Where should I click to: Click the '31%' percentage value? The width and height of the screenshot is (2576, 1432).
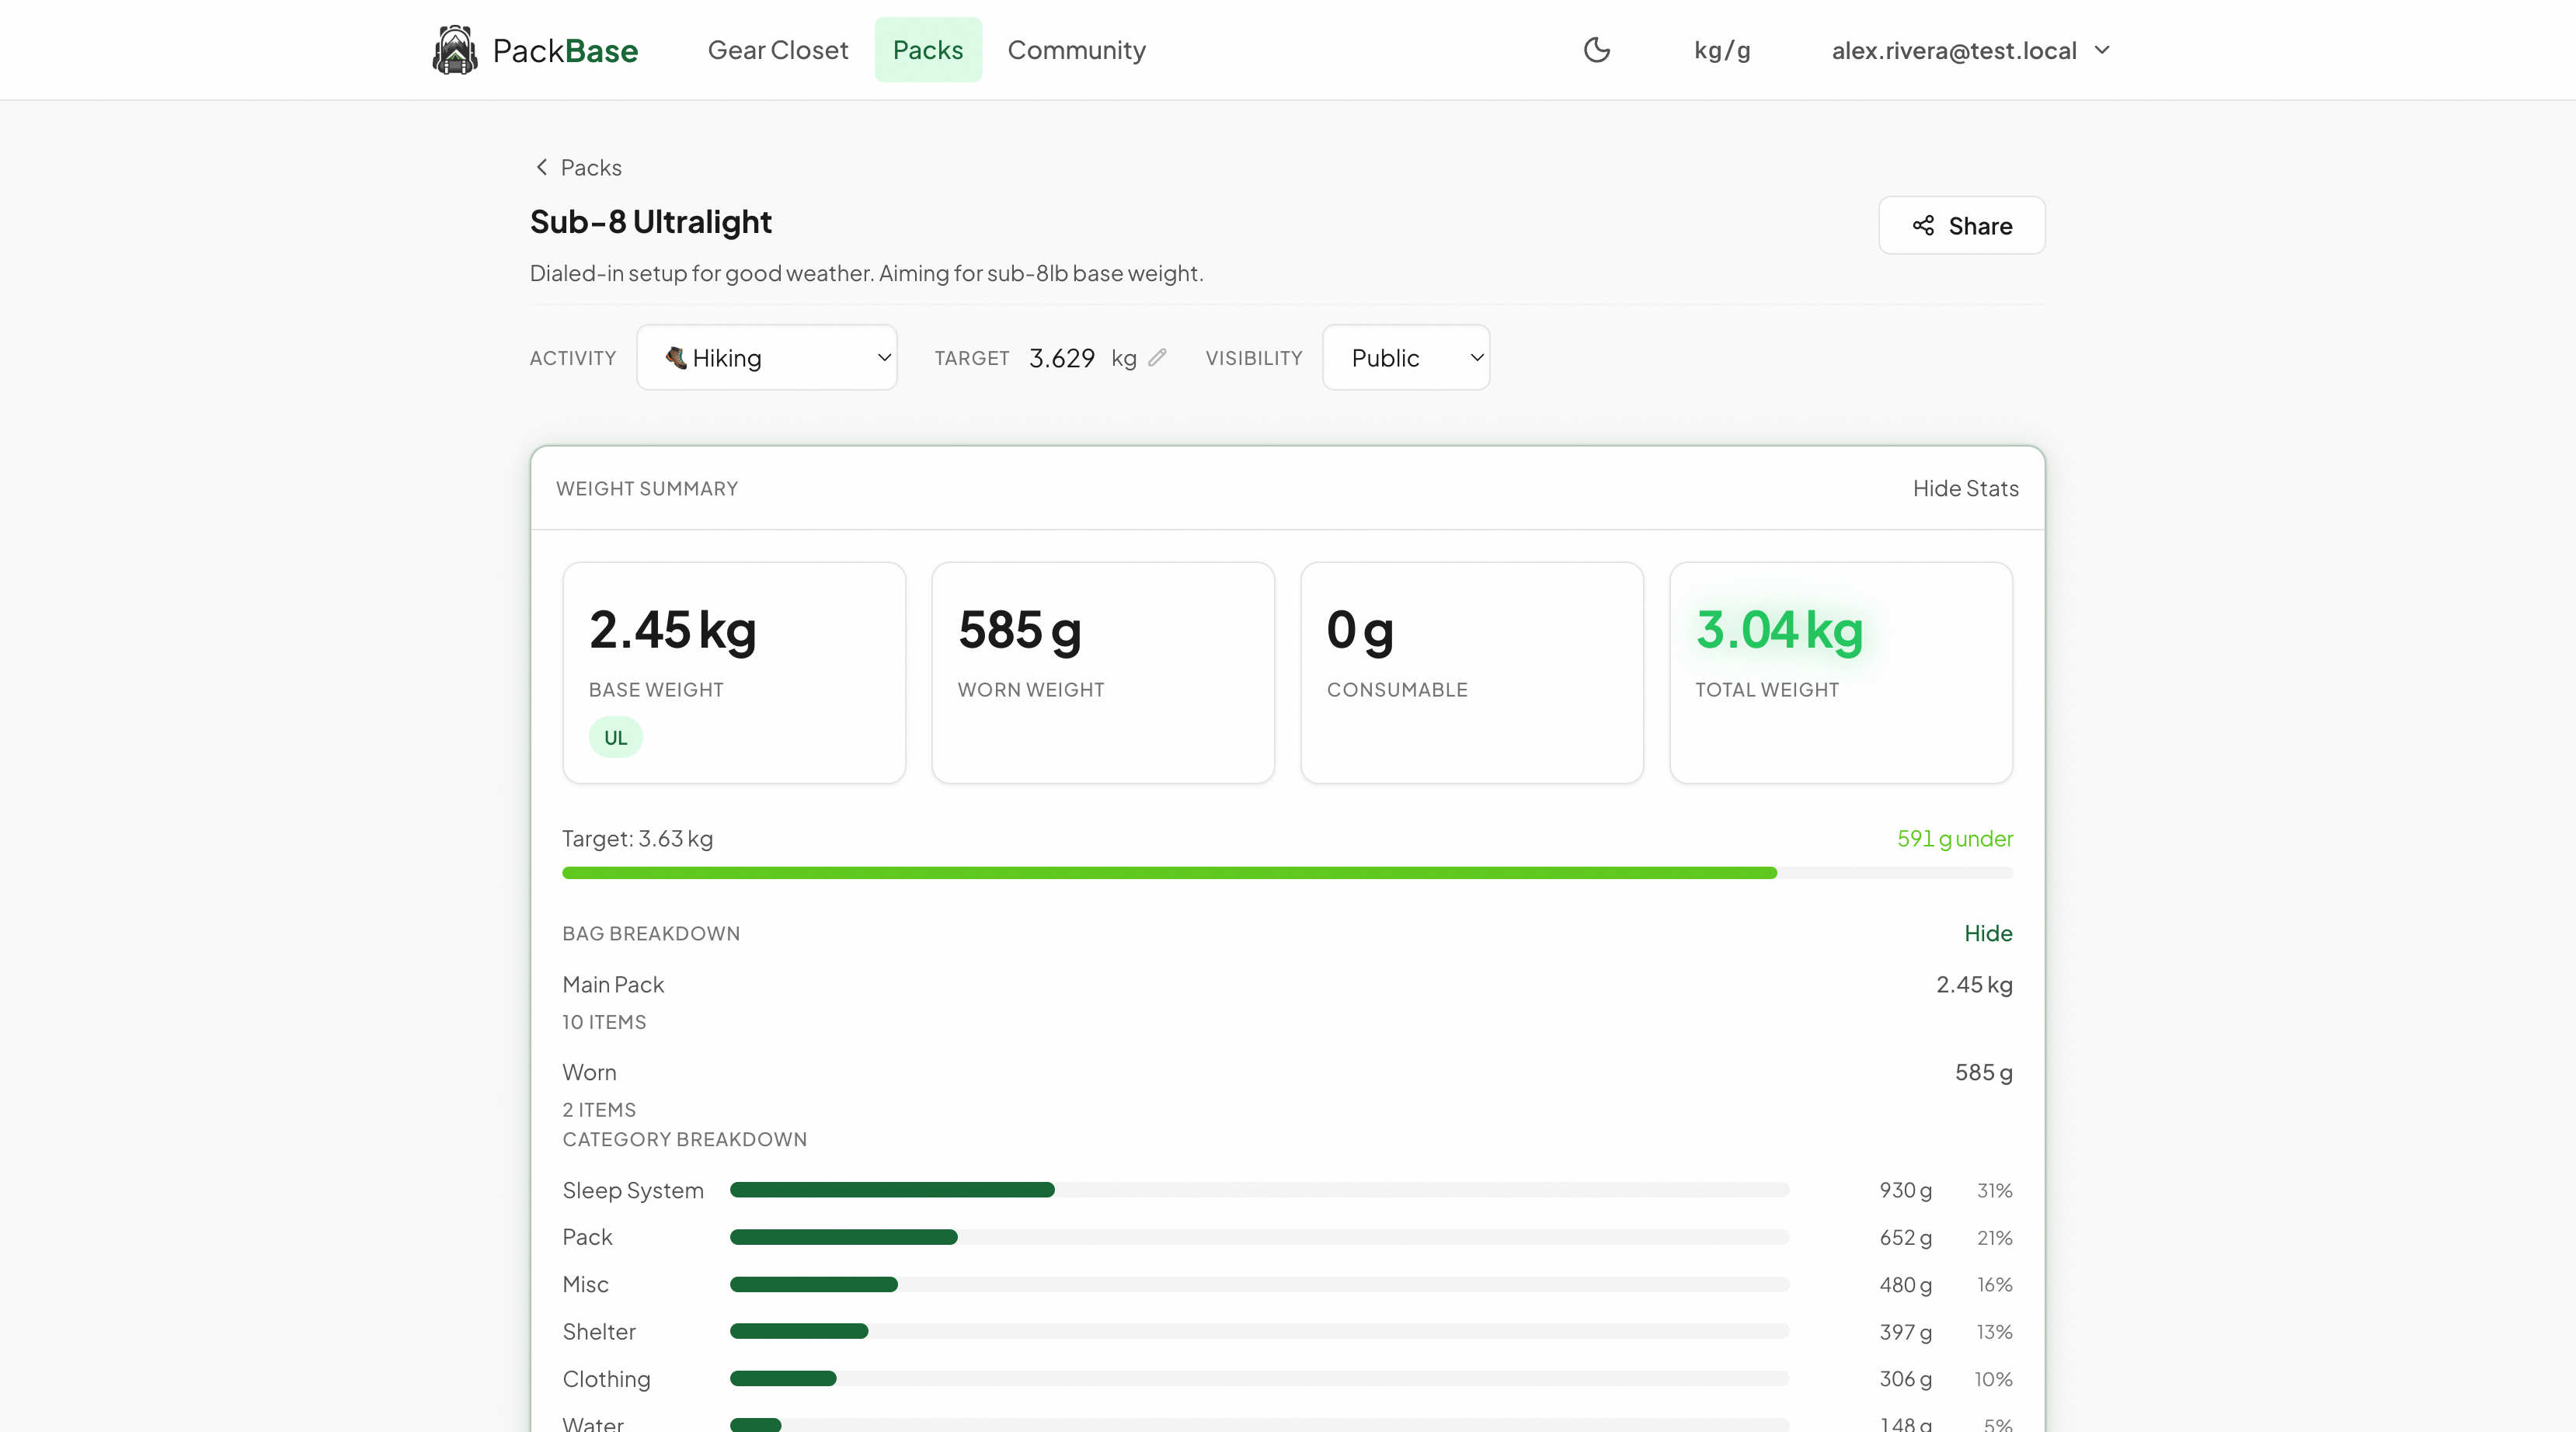(x=1994, y=1190)
